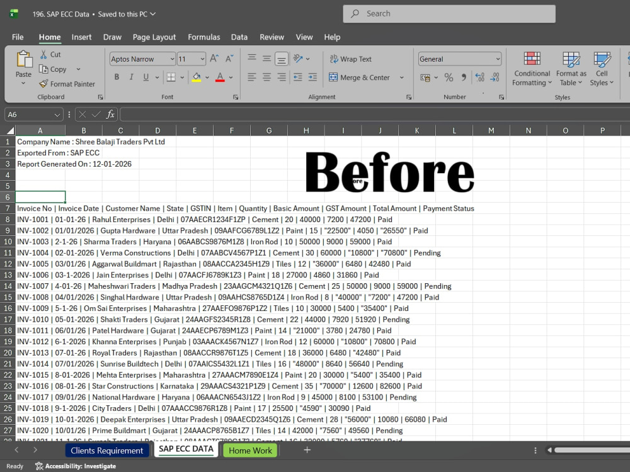630x472 pixels.
Task: Expand Fill Color palette arrow
Action: pyautogui.click(x=207, y=77)
